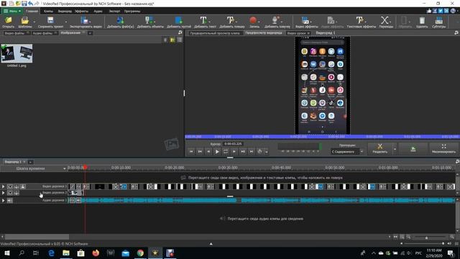Click the Twitter share icon
460x259 pixels.
[x=441, y=11]
